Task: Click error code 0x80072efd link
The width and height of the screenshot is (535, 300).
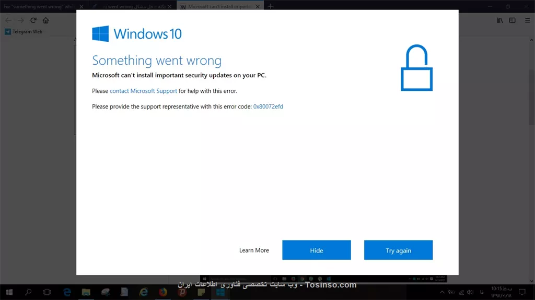Action: [x=268, y=107]
